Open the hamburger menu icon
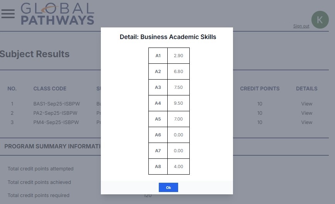The image size is (335, 204). [x=8, y=14]
